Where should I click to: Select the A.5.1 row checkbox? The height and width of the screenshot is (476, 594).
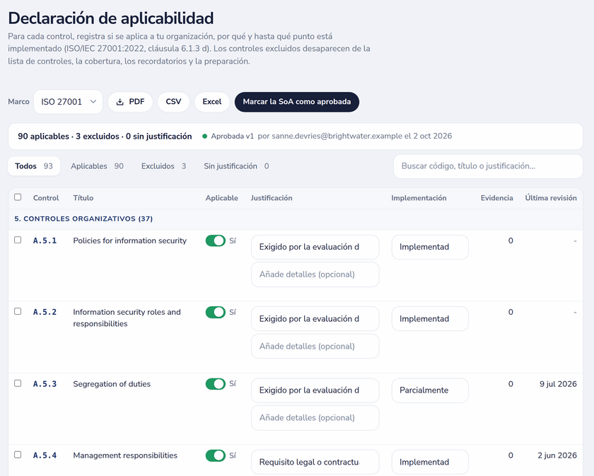(x=18, y=240)
